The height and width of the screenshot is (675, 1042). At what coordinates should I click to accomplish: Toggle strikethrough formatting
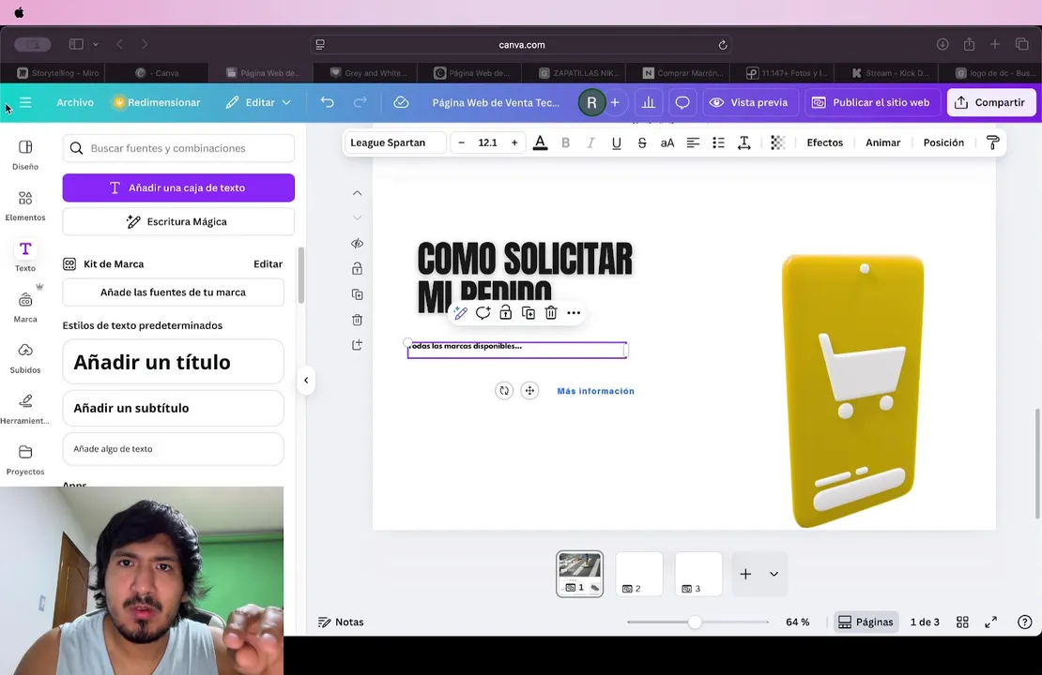pos(642,142)
